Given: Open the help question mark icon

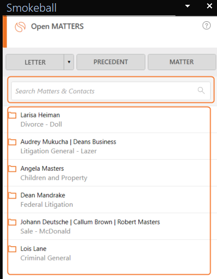Looking at the screenshot, I should click(x=206, y=25).
